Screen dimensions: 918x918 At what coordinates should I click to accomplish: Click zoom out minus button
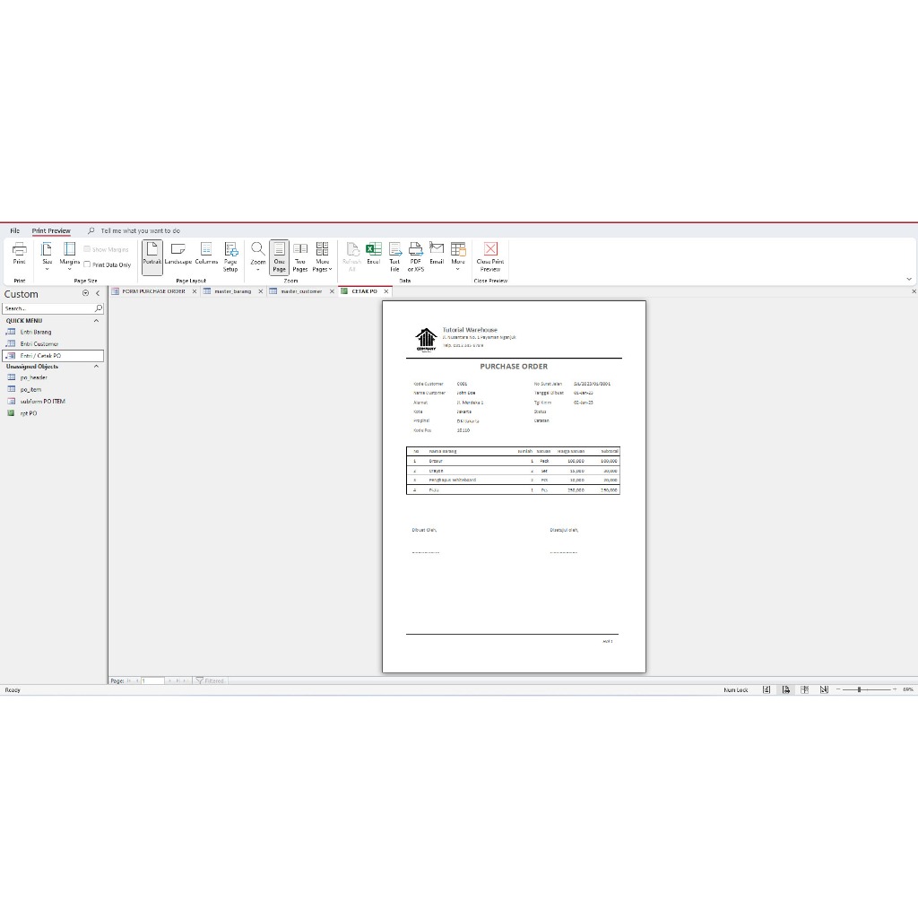(x=838, y=689)
